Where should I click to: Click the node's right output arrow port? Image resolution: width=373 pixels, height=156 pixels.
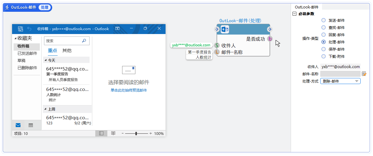tap(270, 29)
